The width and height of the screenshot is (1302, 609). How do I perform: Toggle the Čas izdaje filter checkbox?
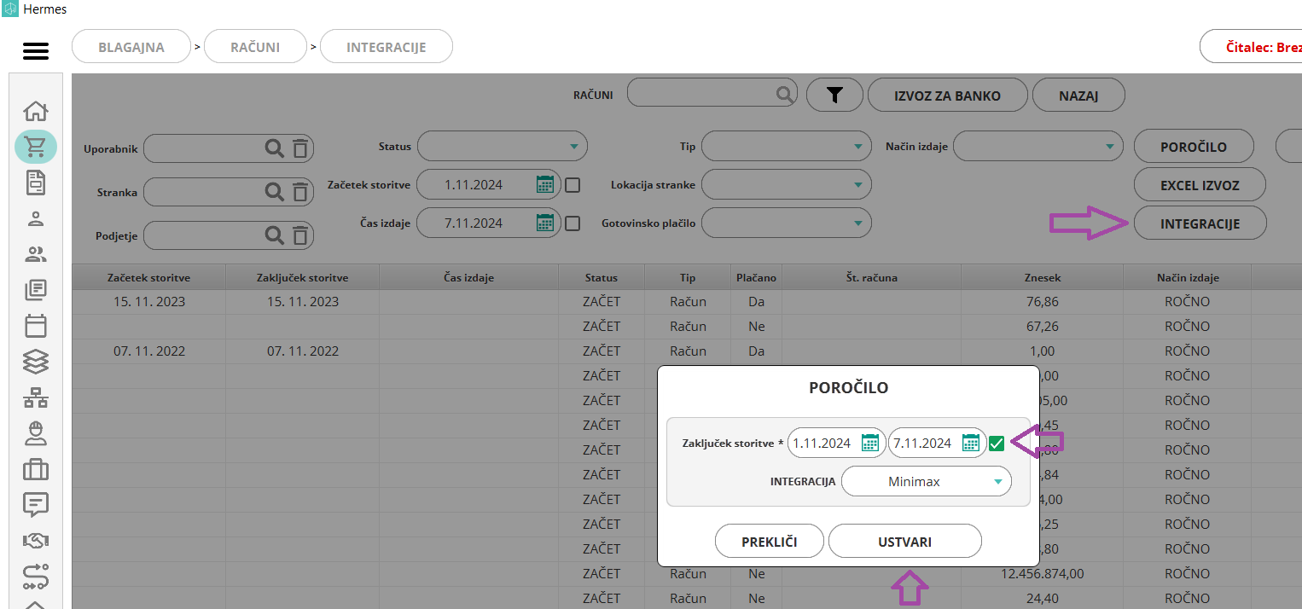pos(573,223)
